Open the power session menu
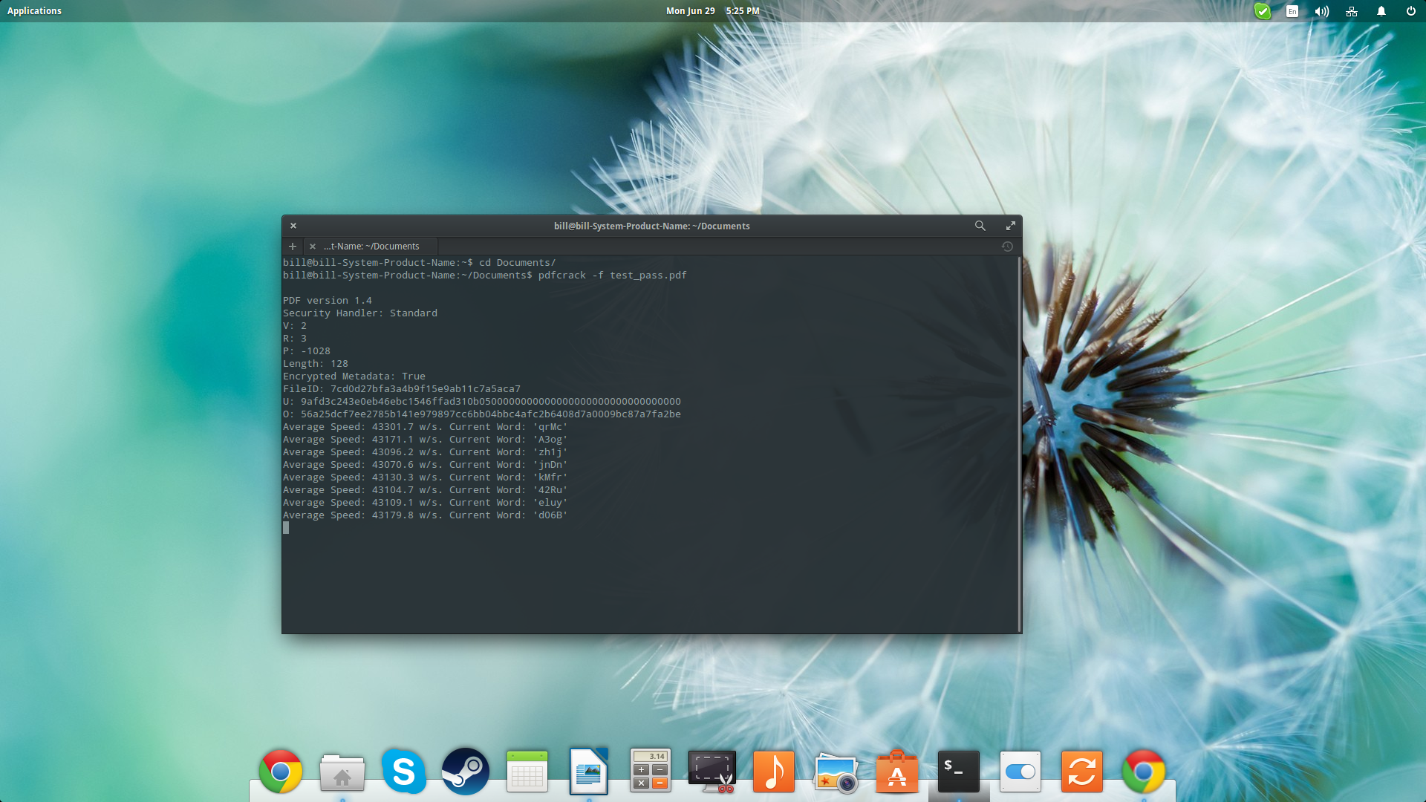The image size is (1426, 802). [x=1411, y=11]
